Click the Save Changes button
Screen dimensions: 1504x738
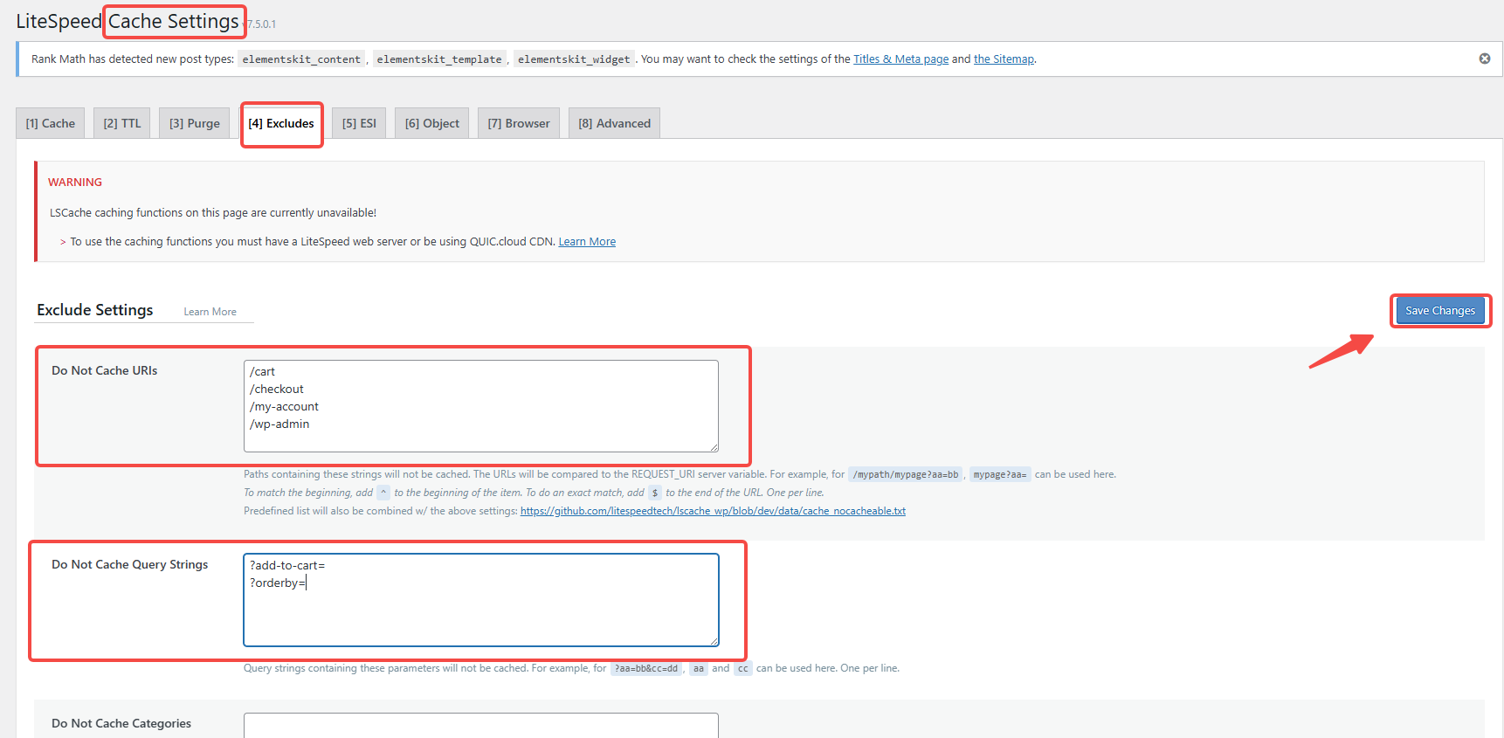[x=1440, y=310]
